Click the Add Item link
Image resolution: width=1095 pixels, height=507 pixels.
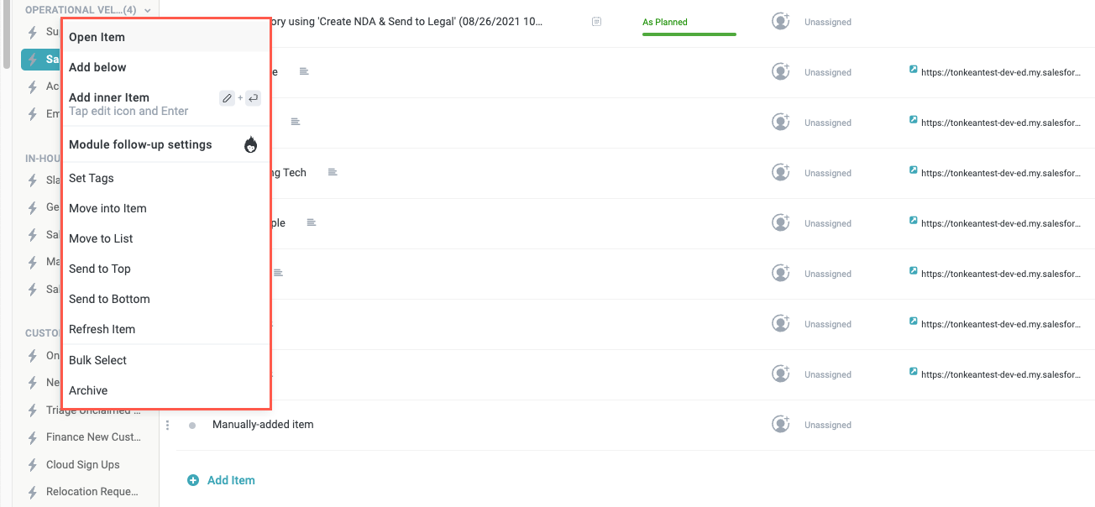coord(231,480)
